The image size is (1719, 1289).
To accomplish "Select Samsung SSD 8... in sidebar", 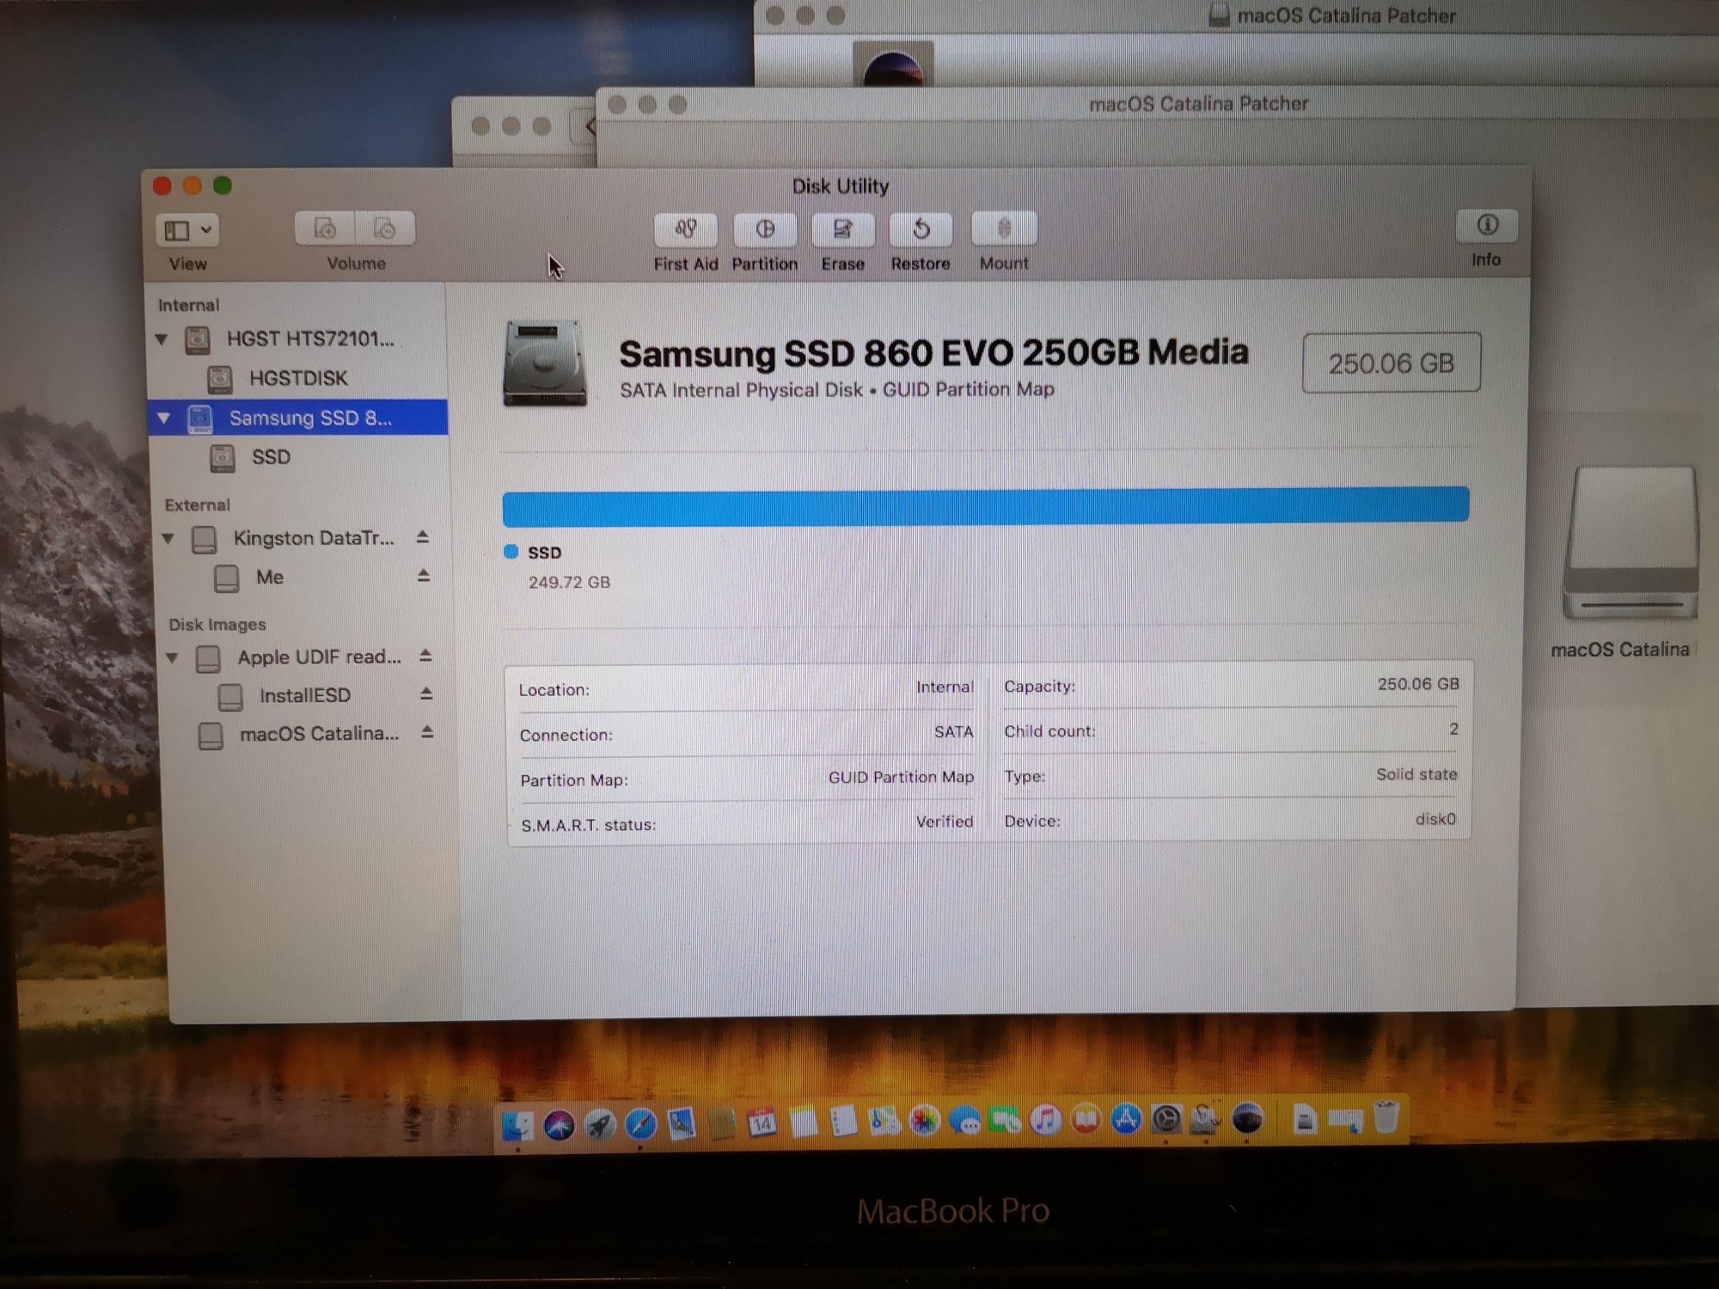I will (298, 418).
